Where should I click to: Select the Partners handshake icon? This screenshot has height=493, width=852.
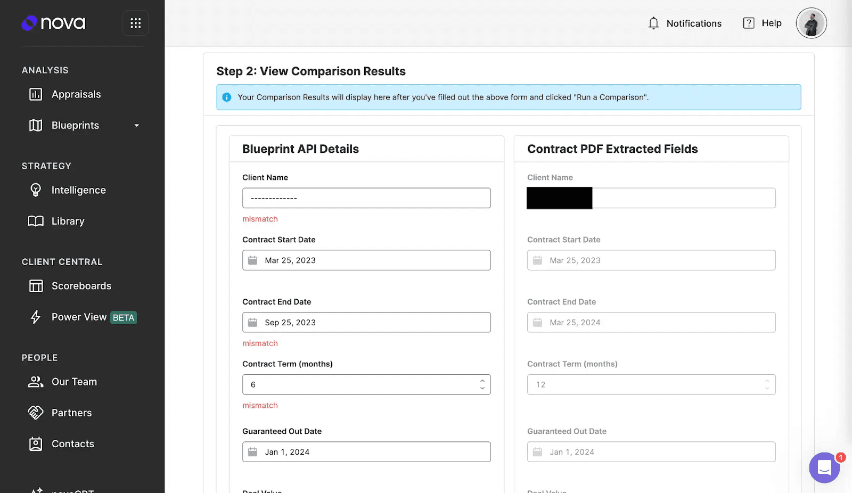click(x=35, y=412)
